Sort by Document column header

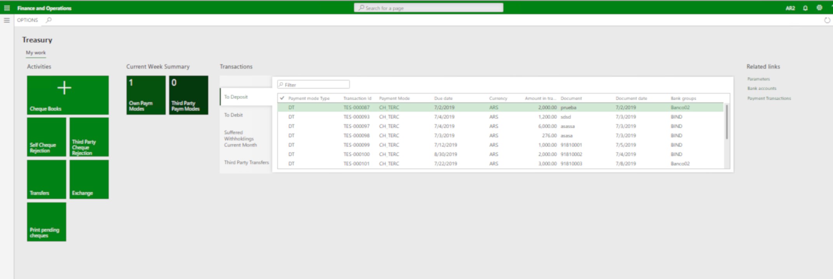click(571, 98)
